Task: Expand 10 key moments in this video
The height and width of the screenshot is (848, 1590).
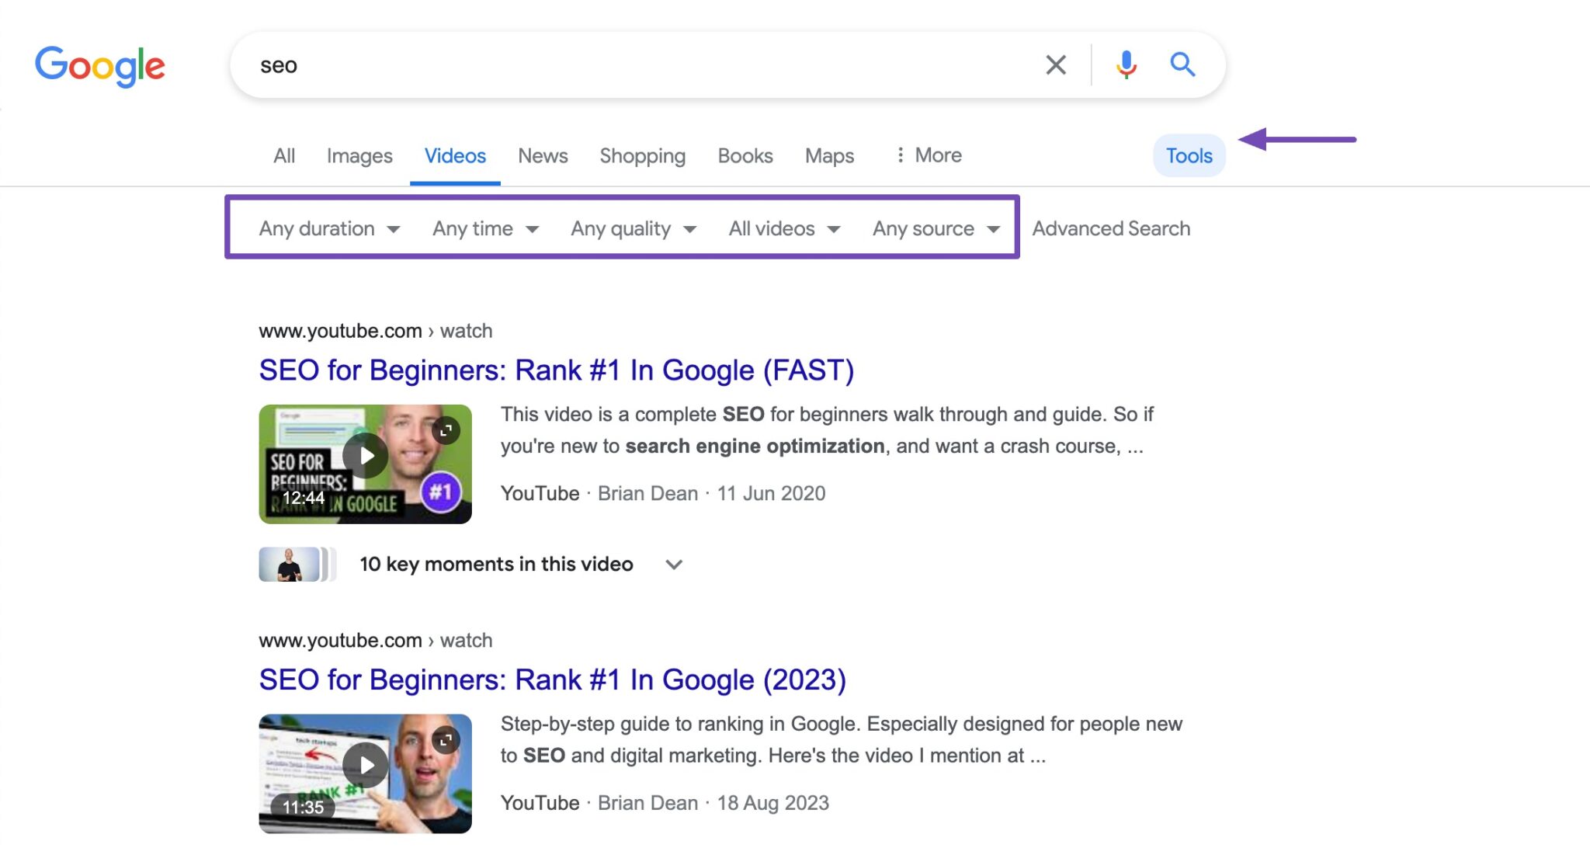Action: click(673, 565)
